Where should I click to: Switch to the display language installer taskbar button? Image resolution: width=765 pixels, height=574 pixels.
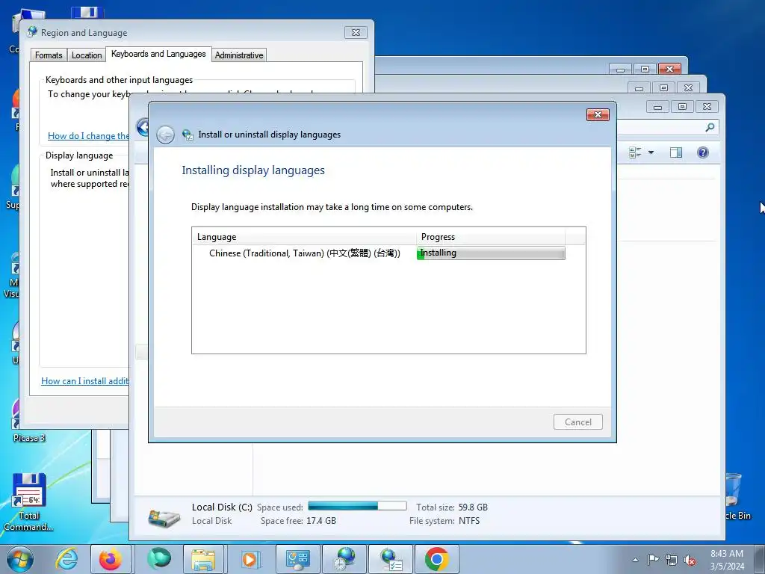[391, 559]
